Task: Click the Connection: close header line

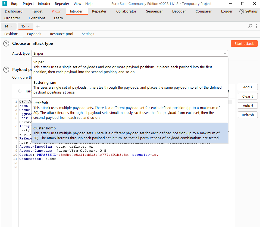Action: coord(38,159)
